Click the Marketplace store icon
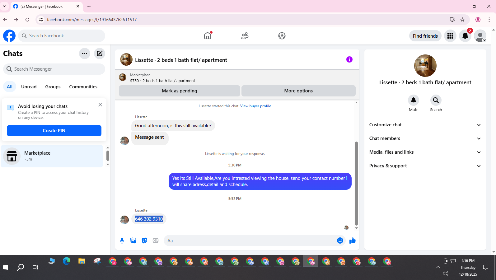 tap(12, 156)
